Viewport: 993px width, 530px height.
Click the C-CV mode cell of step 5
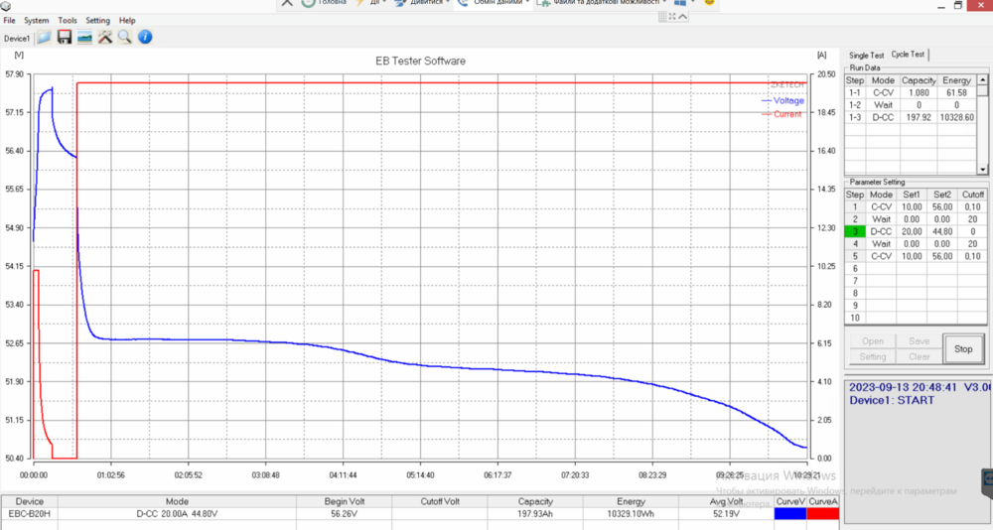pos(881,256)
